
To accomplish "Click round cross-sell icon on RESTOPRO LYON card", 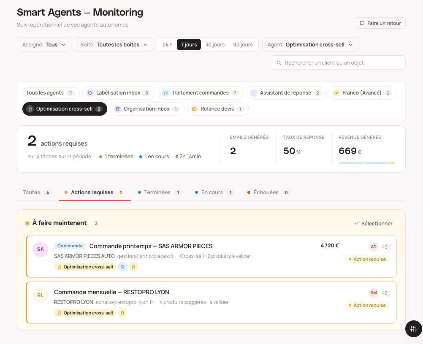I will pyautogui.click(x=122, y=313).
